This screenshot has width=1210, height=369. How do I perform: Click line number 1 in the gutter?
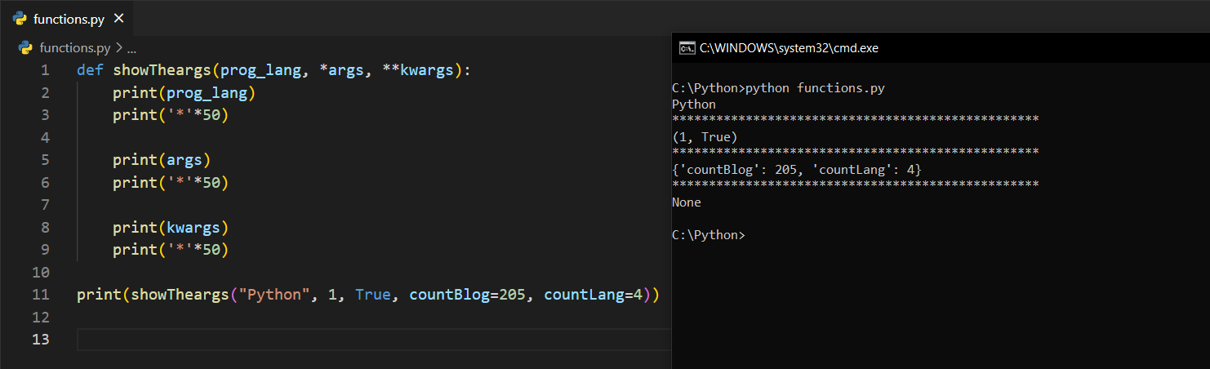coord(45,70)
